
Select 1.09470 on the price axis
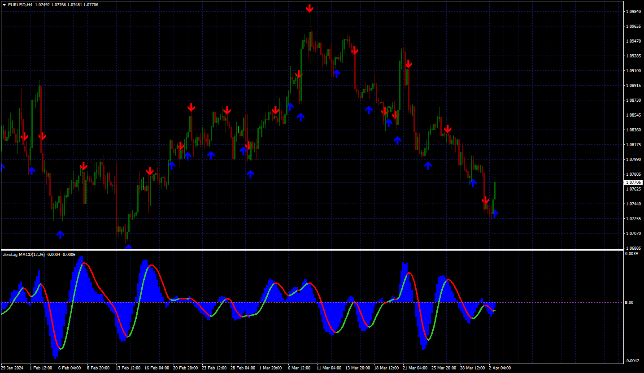click(633, 41)
